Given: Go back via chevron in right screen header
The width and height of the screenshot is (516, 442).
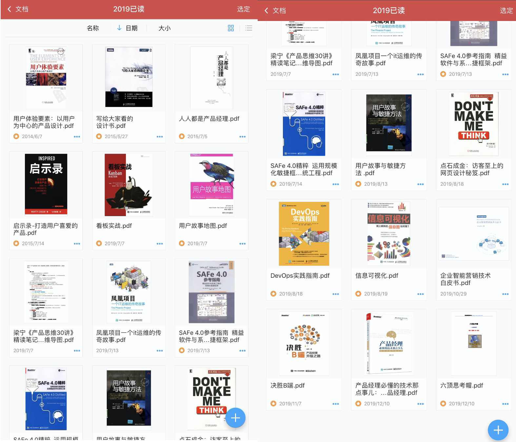Looking at the screenshot, I should click(x=267, y=10).
